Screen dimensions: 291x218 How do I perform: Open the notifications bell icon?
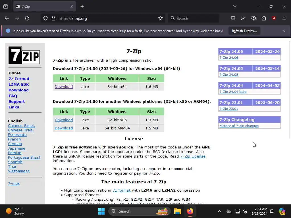click(x=272, y=211)
